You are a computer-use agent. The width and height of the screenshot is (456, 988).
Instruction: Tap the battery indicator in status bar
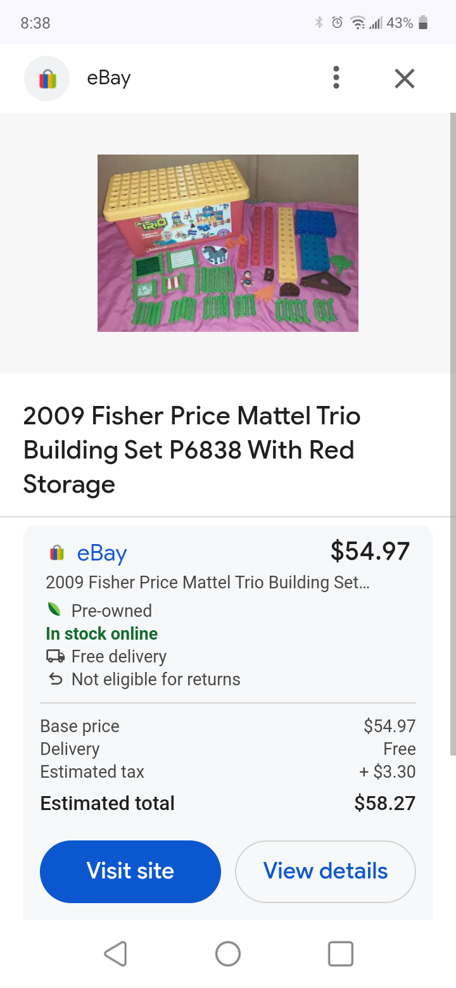(424, 23)
